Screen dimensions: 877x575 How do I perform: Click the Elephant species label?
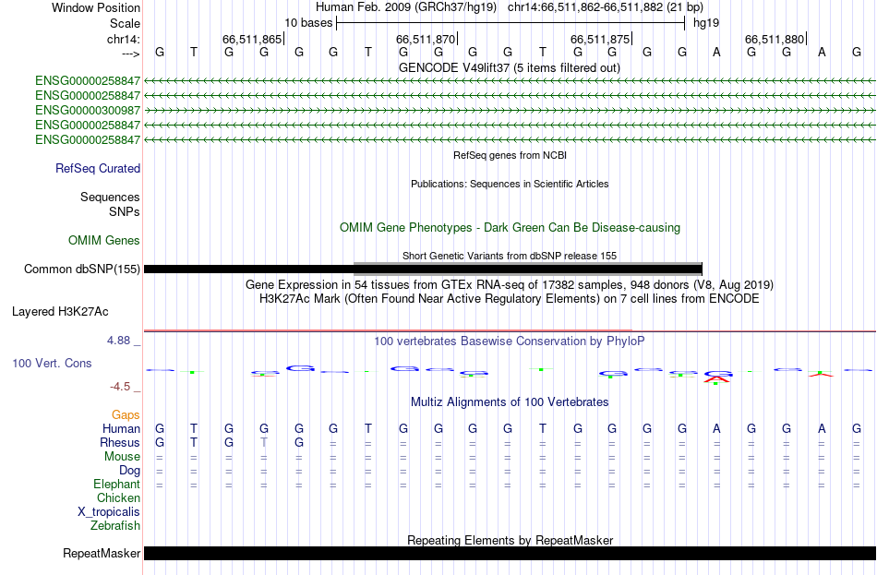click(117, 485)
